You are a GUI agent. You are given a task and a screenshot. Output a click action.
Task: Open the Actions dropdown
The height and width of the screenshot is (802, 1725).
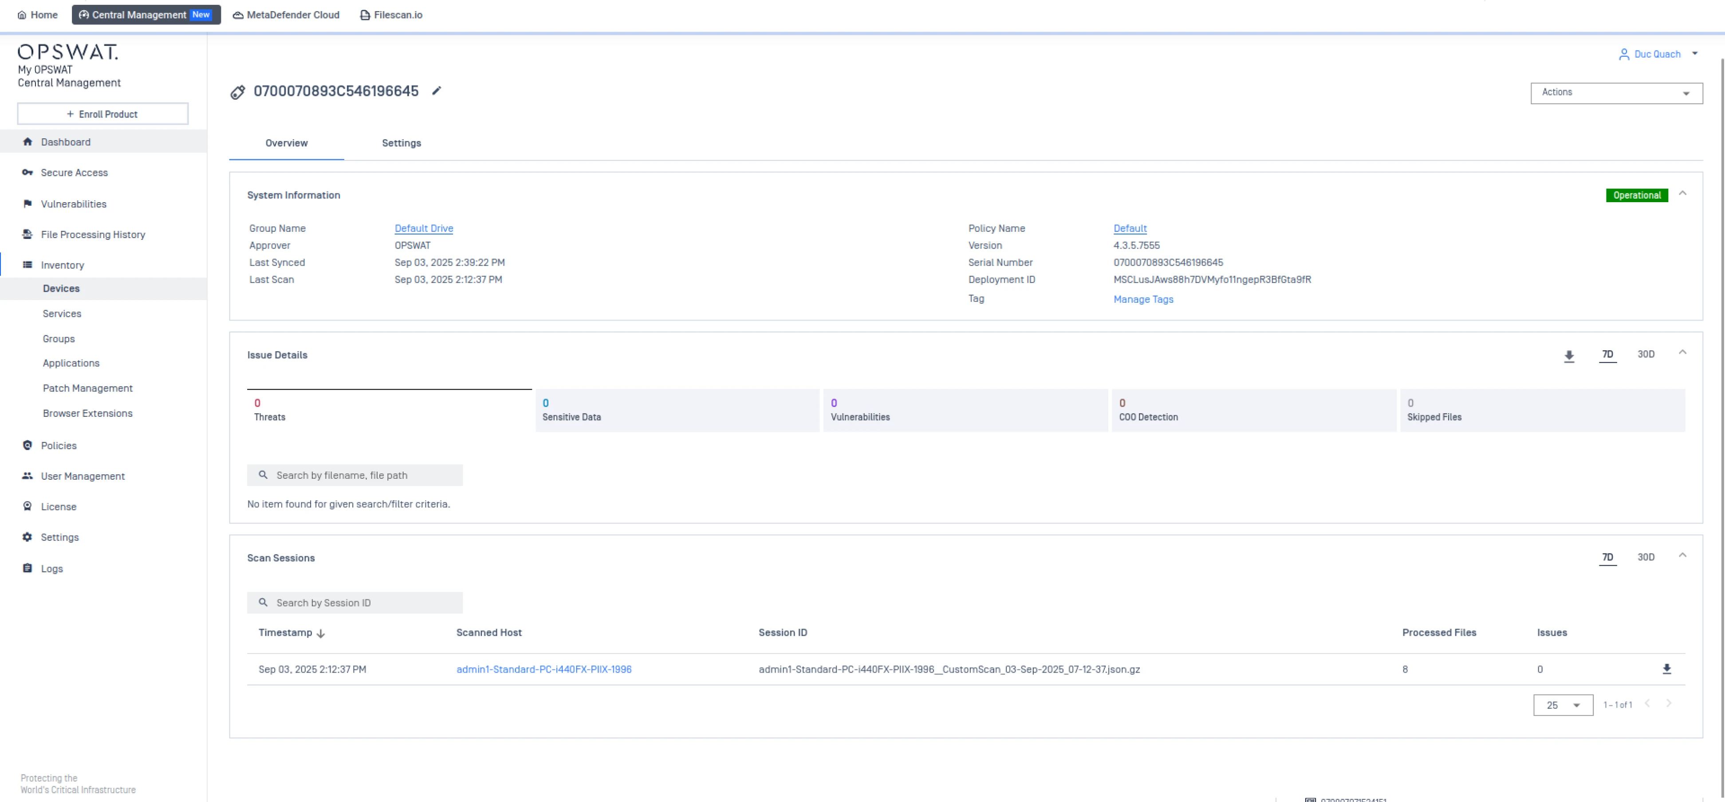point(1616,93)
